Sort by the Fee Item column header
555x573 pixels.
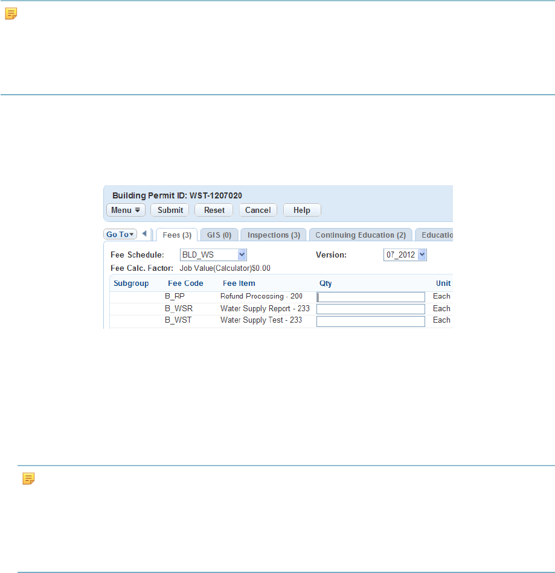pos(239,283)
